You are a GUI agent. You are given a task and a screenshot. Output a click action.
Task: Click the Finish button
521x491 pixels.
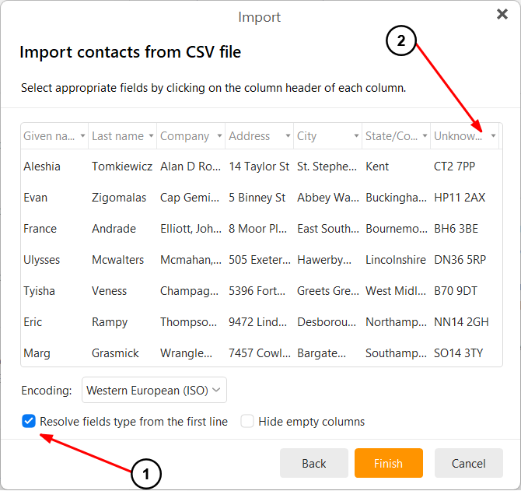tap(388, 463)
